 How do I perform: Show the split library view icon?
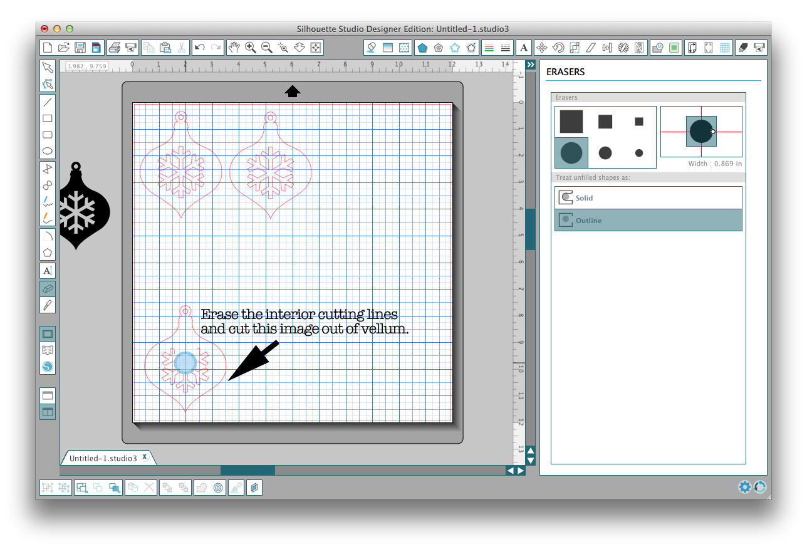(48, 412)
